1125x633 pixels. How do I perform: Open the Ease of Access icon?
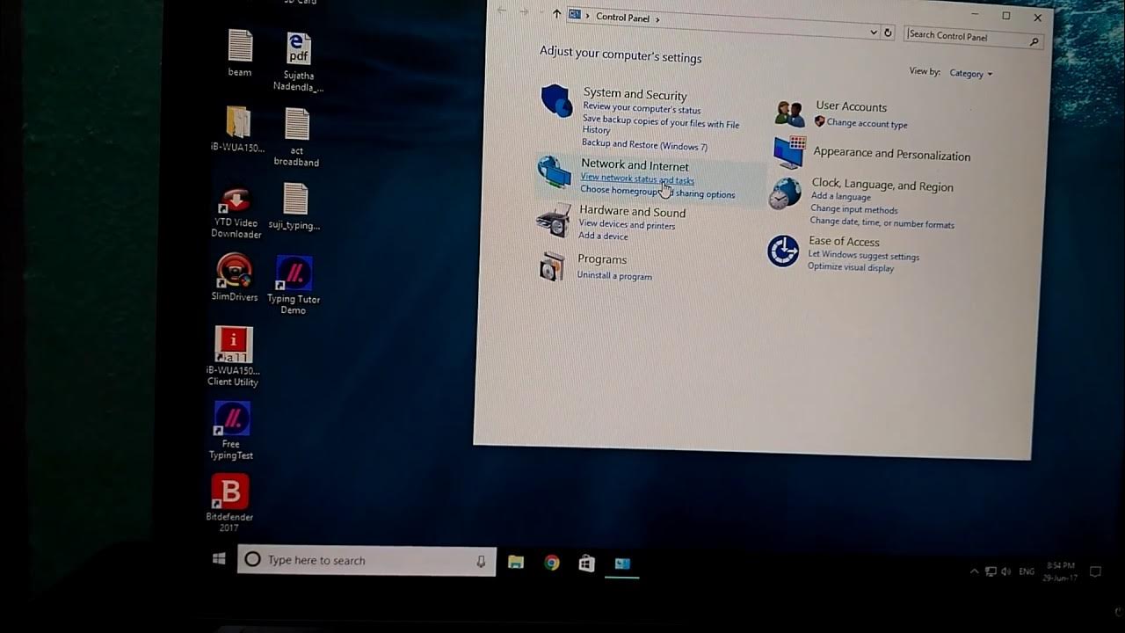[x=782, y=251]
